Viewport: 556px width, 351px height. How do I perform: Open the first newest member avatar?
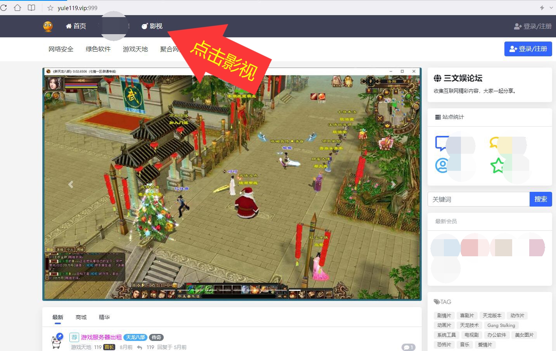[446, 248]
